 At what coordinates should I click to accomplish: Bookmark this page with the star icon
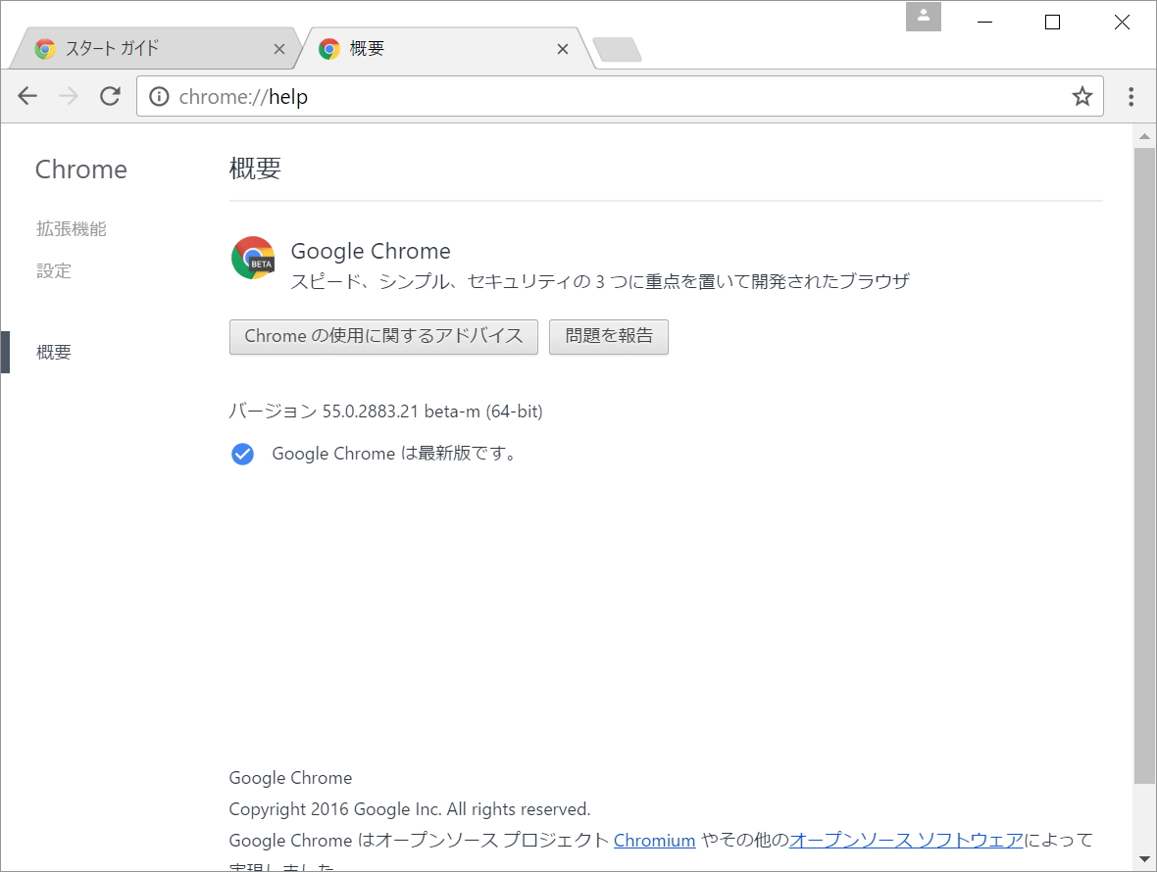(1082, 96)
